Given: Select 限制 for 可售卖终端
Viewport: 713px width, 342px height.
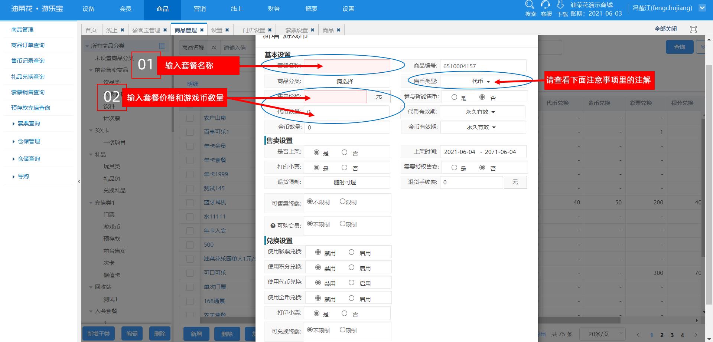Looking at the screenshot, I should (343, 201).
